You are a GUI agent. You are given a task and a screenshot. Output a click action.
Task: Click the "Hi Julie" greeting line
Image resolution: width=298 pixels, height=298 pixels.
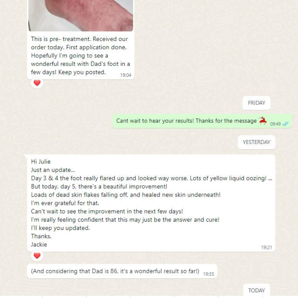coord(41,161)
